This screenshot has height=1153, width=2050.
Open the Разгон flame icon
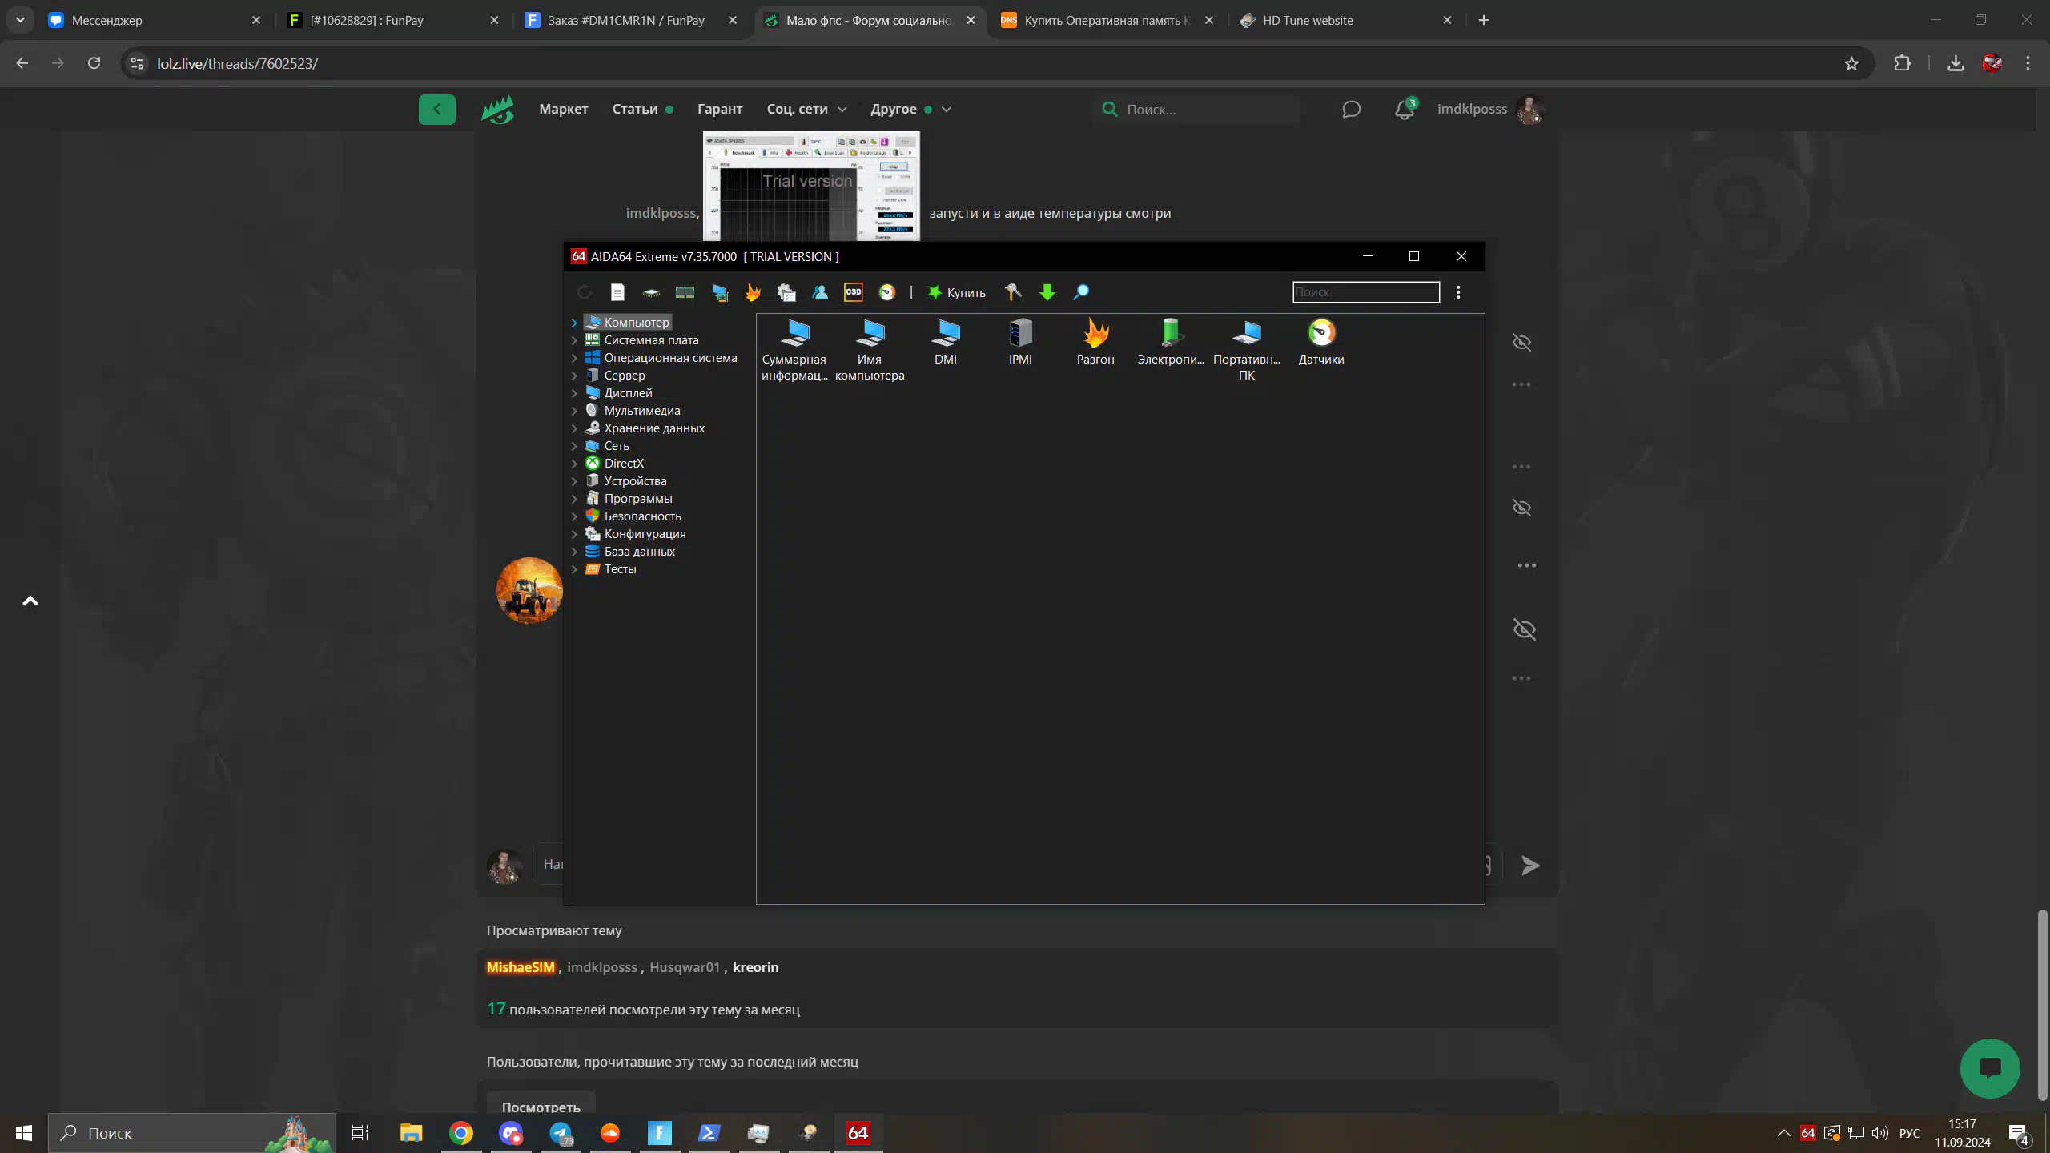pyautogui.click(x=1095, y=342)
